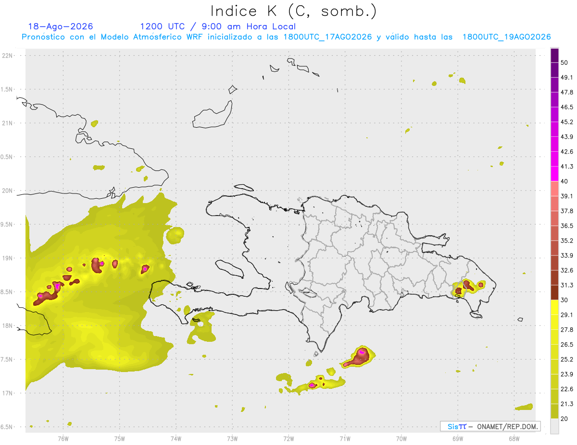The width and height of the screenshot is (577, 445).
Task: Click the legend value "50"
Action: point(564,63)
